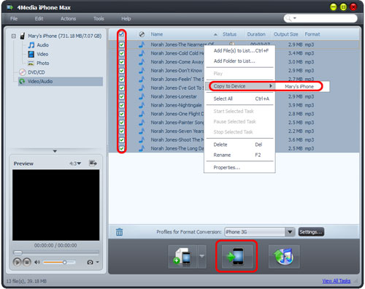
Task: Uncheck Norah Jones-Cold Cold checkbox
Action: click(x=122, y=53)
